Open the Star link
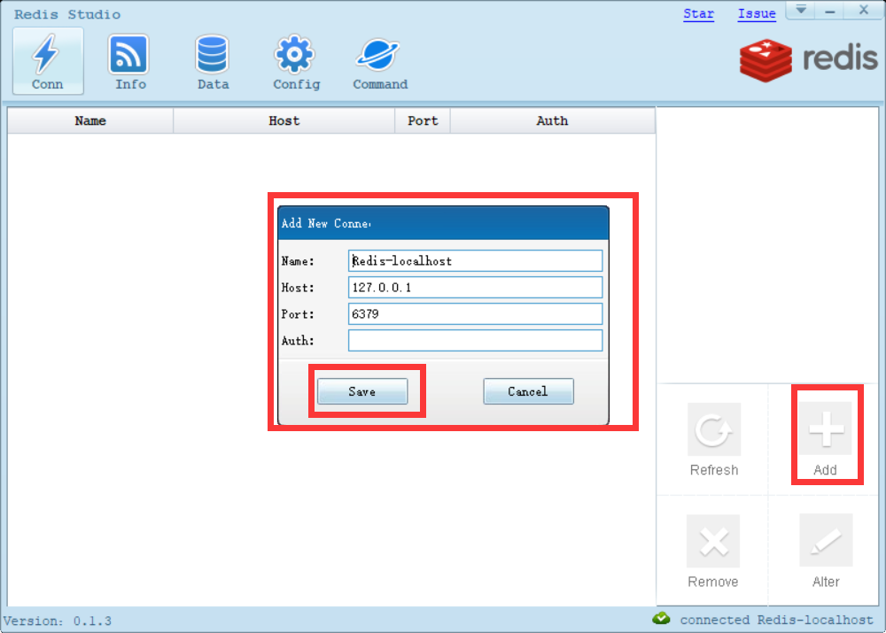Image resolution: width=886 pixels, height=633 pixels. (698, 13)
